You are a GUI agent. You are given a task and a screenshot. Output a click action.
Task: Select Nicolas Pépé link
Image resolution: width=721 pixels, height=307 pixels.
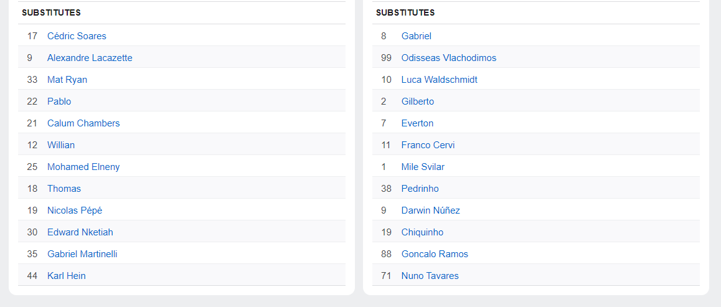coord(75,210)
